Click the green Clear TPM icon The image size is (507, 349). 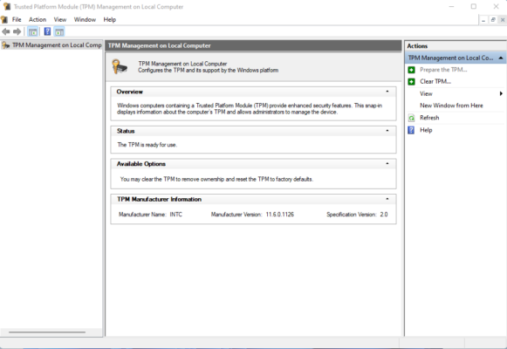tap(411, 81)
